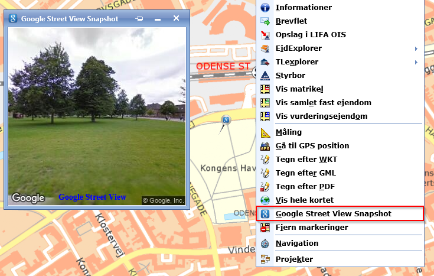Choose Vis hele kortet

pyautogui.click(x=340, y=200)
